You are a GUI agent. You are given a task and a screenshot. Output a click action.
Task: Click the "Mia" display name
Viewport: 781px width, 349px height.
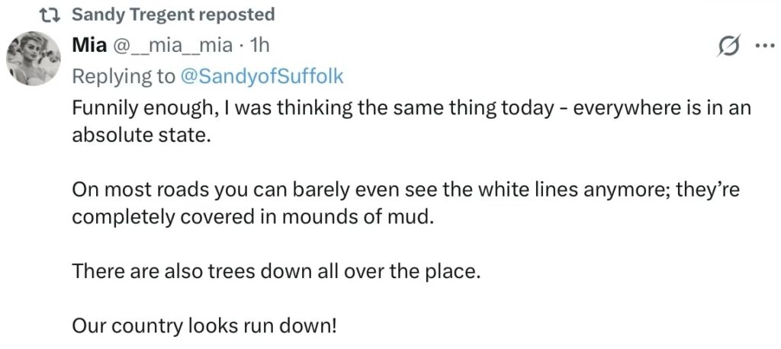(89, 46)
